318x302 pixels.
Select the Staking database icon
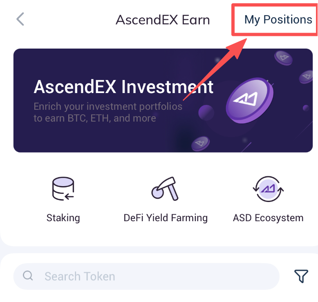tap(63, 189)
